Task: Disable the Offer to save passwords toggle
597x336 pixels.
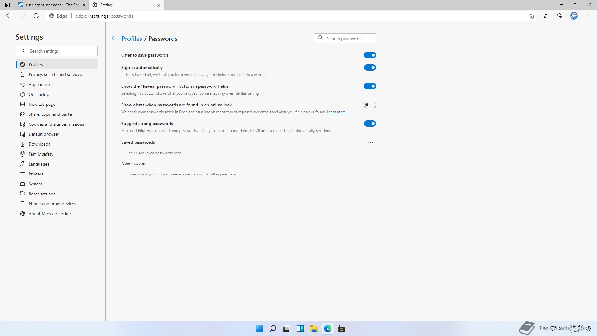Action: point(370,55)
